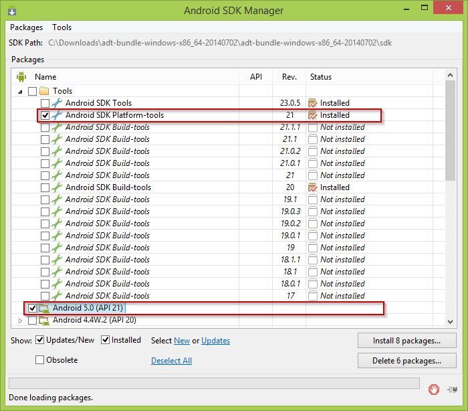Click the Deselect All link

pos(171,361)
